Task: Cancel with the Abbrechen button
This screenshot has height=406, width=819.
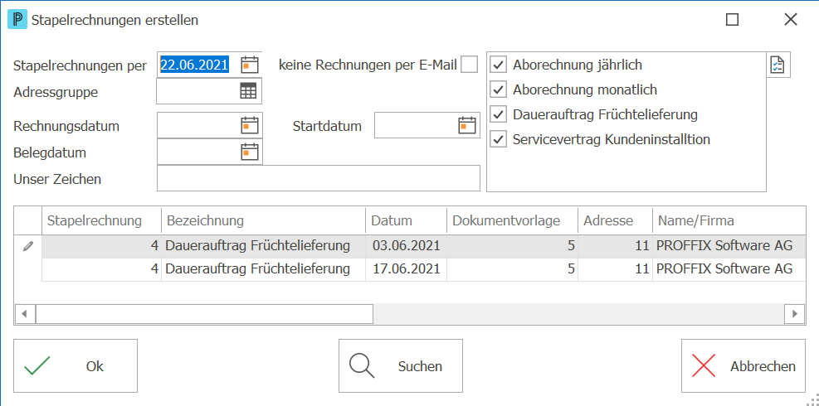Action: click(743, 366)
